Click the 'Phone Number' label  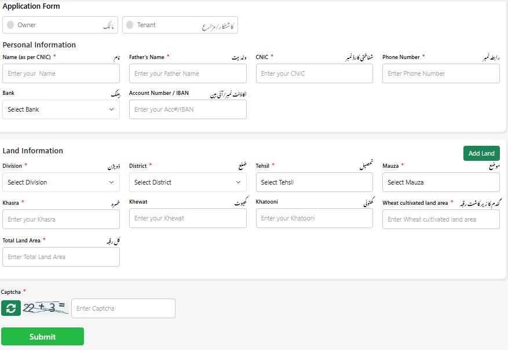coord(401,57)
